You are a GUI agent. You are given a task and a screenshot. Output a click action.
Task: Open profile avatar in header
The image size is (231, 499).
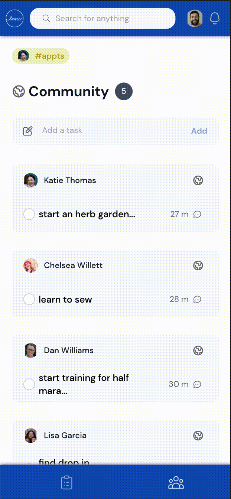tap(195, 19)
